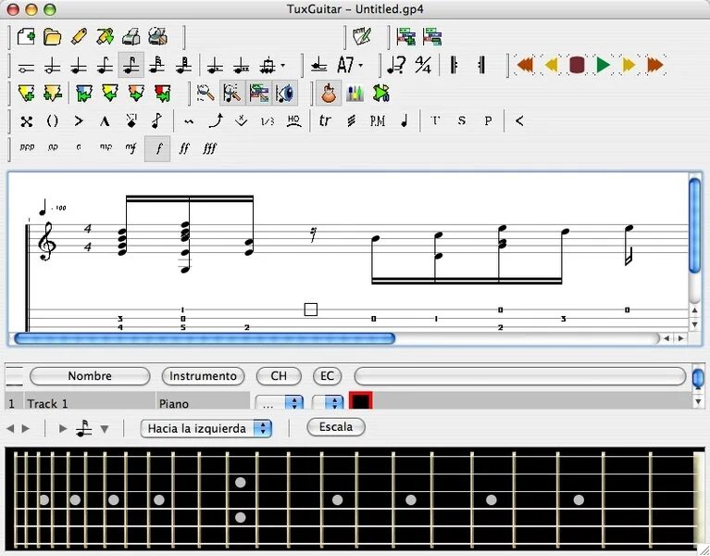Click the Nombre column header
The width and height of the screenshot is (710, 556).
pyautogui.click(x=90, y=376)
